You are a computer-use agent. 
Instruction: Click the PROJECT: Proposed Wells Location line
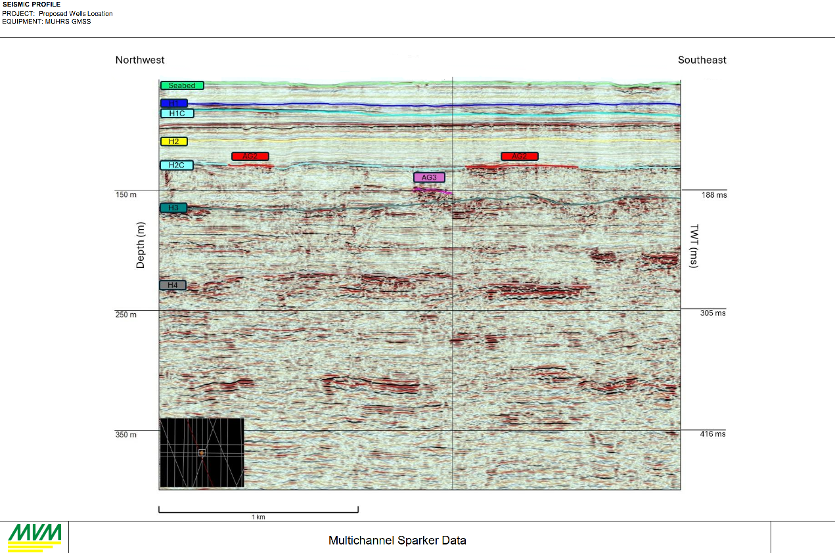(57, 13)
